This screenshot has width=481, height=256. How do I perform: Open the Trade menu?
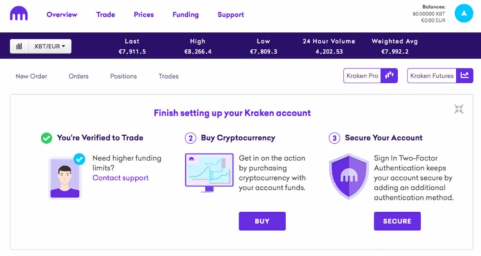106,15
